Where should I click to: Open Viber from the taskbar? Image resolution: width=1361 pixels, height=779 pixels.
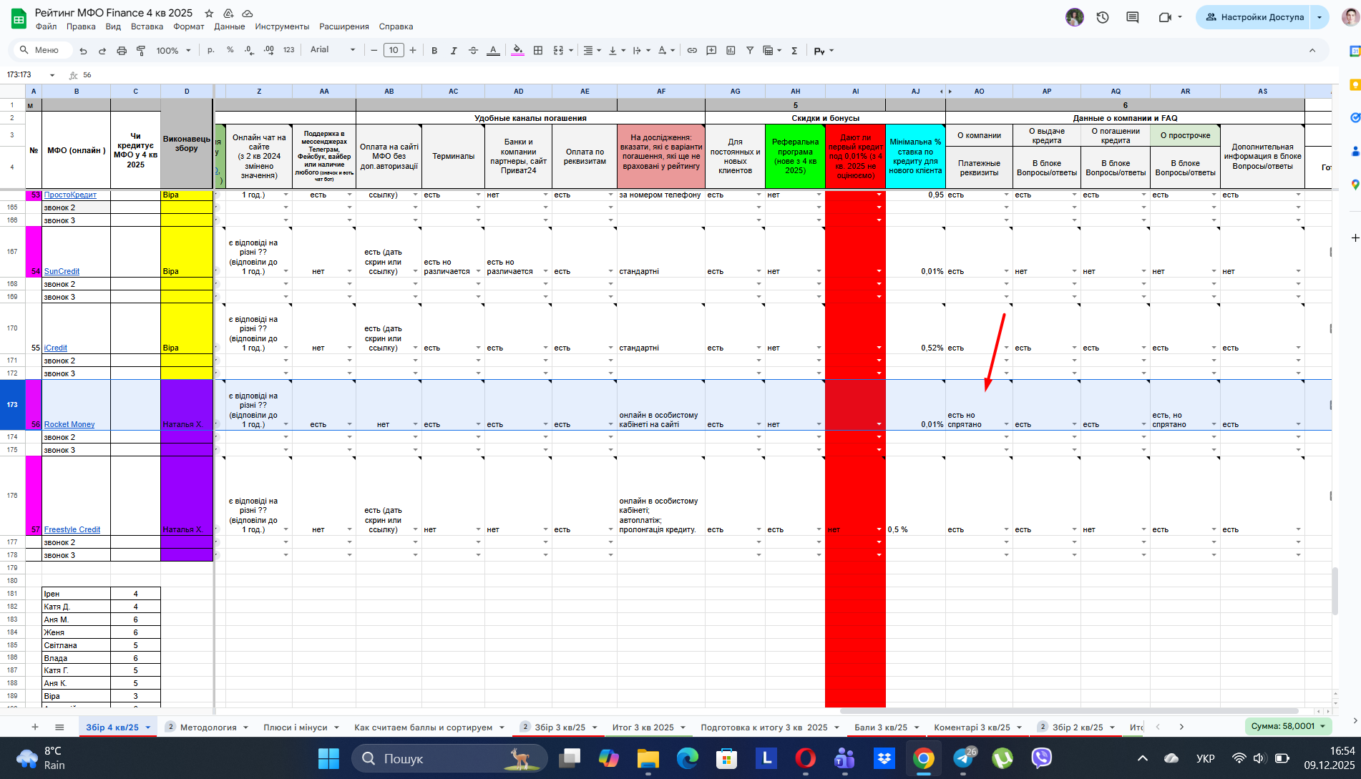[1041, 758]
